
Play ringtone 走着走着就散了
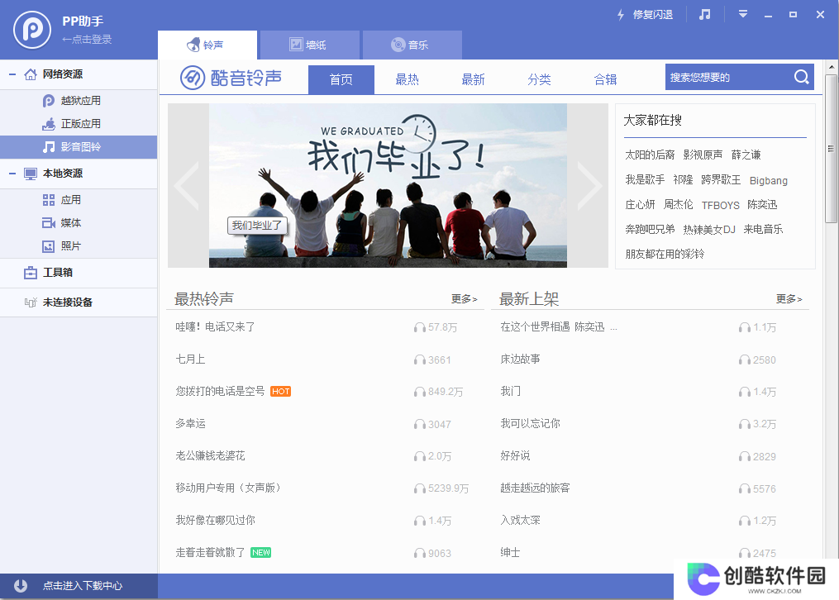(210, 552)
